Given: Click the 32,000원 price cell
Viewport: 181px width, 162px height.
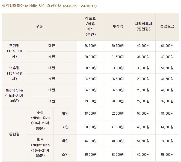Looking at the screenshot, I should [167, 101].
